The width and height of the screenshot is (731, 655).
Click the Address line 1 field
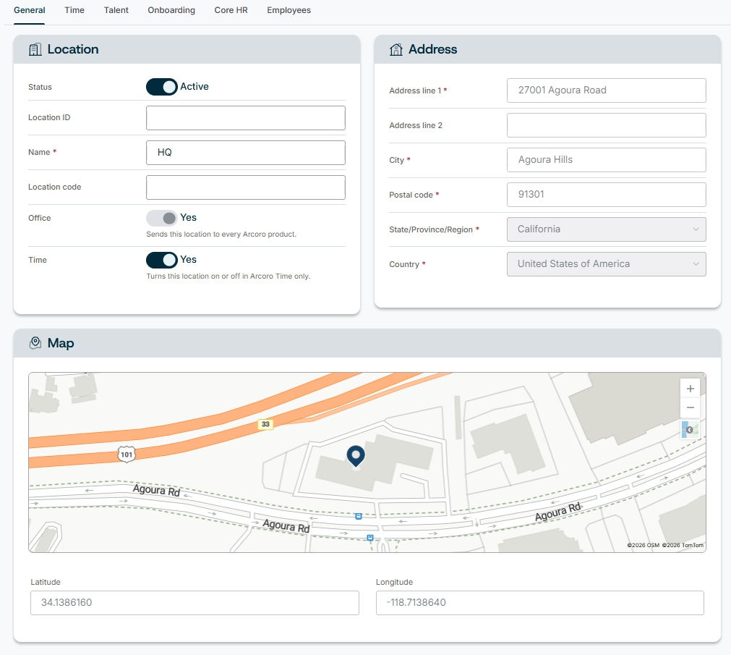(606, 90)
